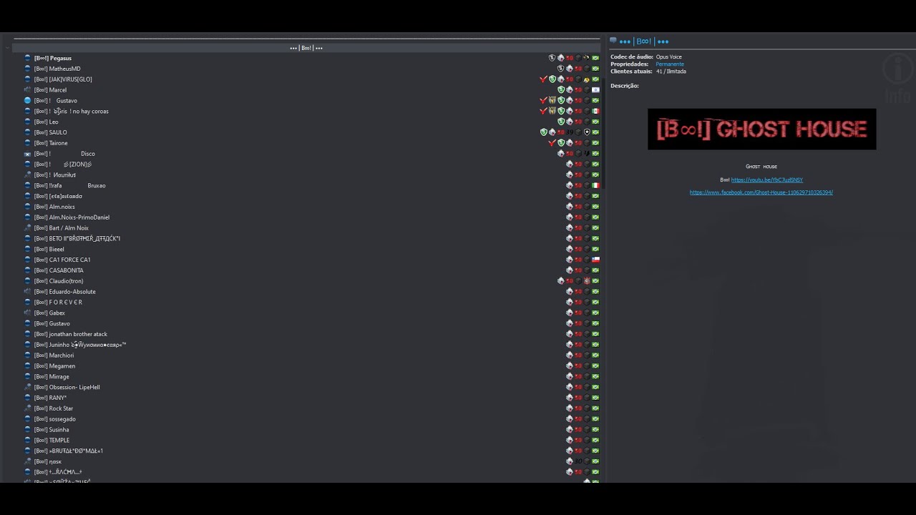Select user [B∞!] CASABONITA
The width and height of the screenshot is (916, 515).
click(x=59, y=270)
